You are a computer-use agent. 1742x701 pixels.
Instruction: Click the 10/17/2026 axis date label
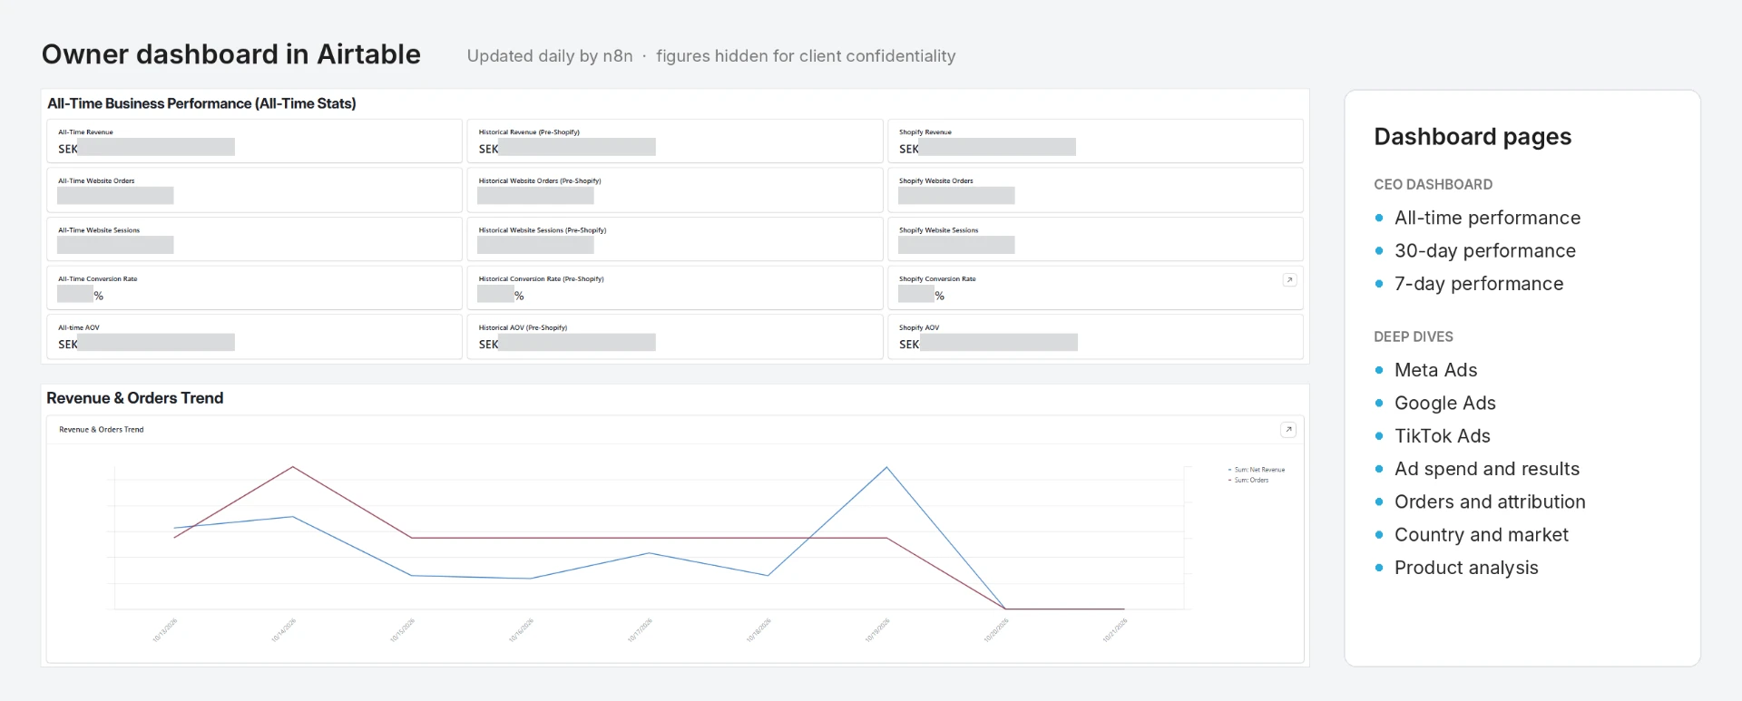(x=641, y=630)
